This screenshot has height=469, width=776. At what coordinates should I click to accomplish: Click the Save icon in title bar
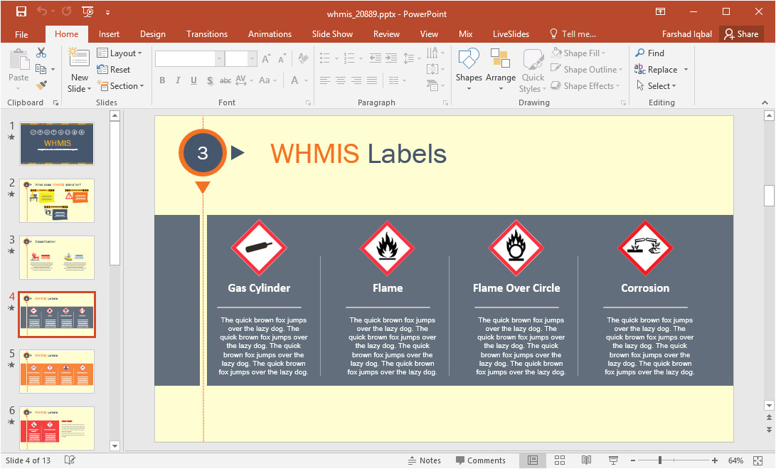21,11
